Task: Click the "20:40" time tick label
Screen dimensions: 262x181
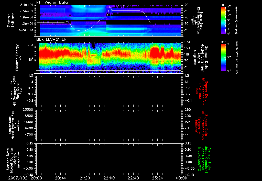Action: click(60, 178)
